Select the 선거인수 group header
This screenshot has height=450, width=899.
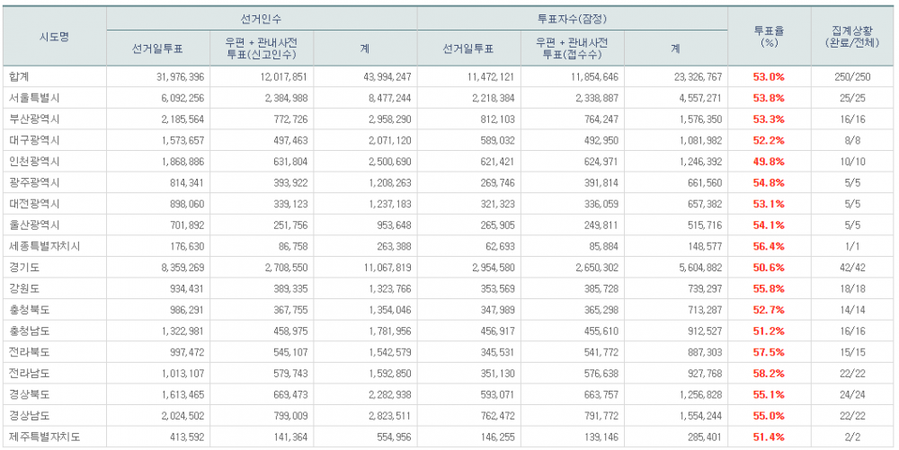(x=262, y=18)
